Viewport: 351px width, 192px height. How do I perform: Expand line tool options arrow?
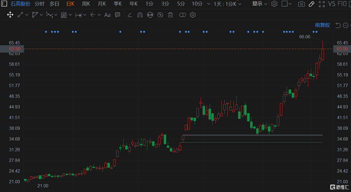tap(27, 15)
